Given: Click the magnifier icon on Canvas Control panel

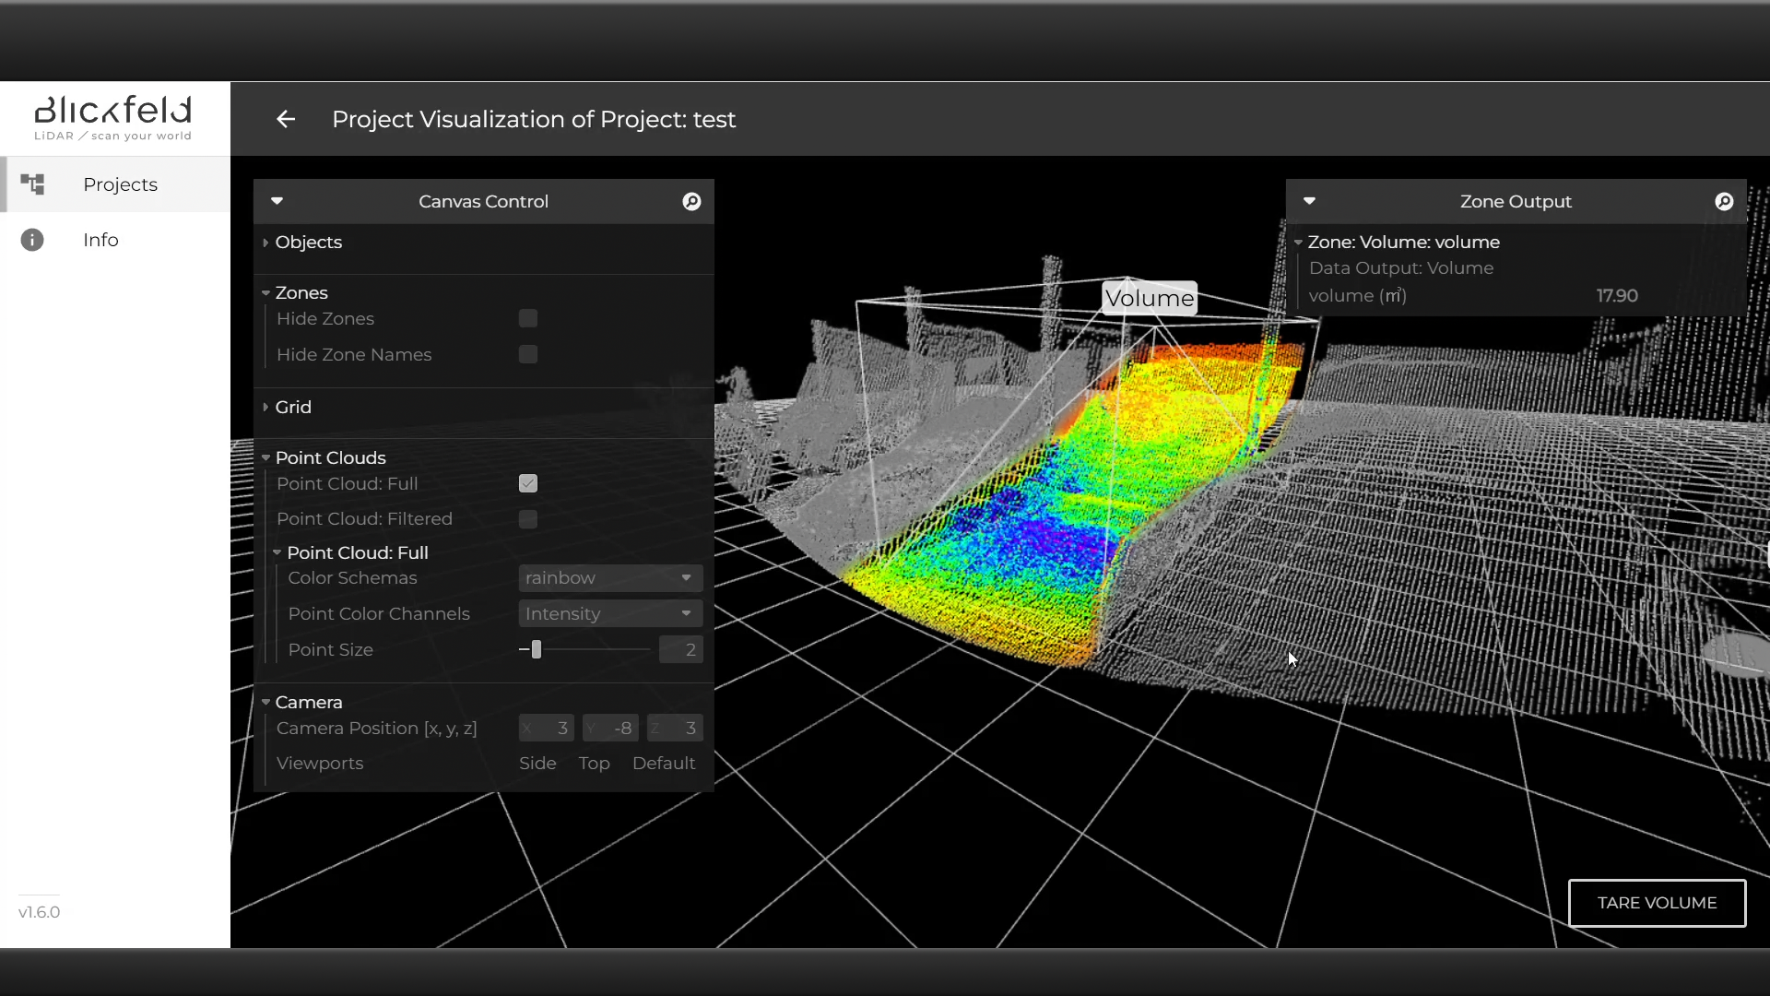Looking at the screenshot, I should click(692, 201).
